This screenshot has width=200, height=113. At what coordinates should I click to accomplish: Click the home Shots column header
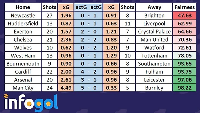[49, 7]
